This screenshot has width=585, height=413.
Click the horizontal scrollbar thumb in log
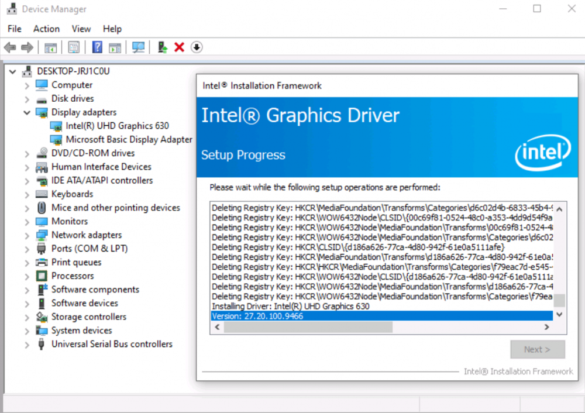[308, 327]
